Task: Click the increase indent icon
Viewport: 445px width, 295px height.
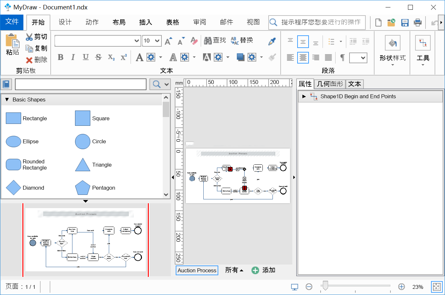Action: (x=353, y=41)
